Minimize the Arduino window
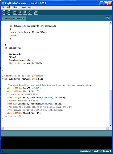This screenshot has height=154, width=113. [x=101, y=3]
